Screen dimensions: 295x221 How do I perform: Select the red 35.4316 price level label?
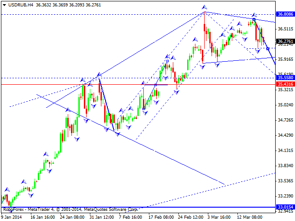tap(285, 84)
